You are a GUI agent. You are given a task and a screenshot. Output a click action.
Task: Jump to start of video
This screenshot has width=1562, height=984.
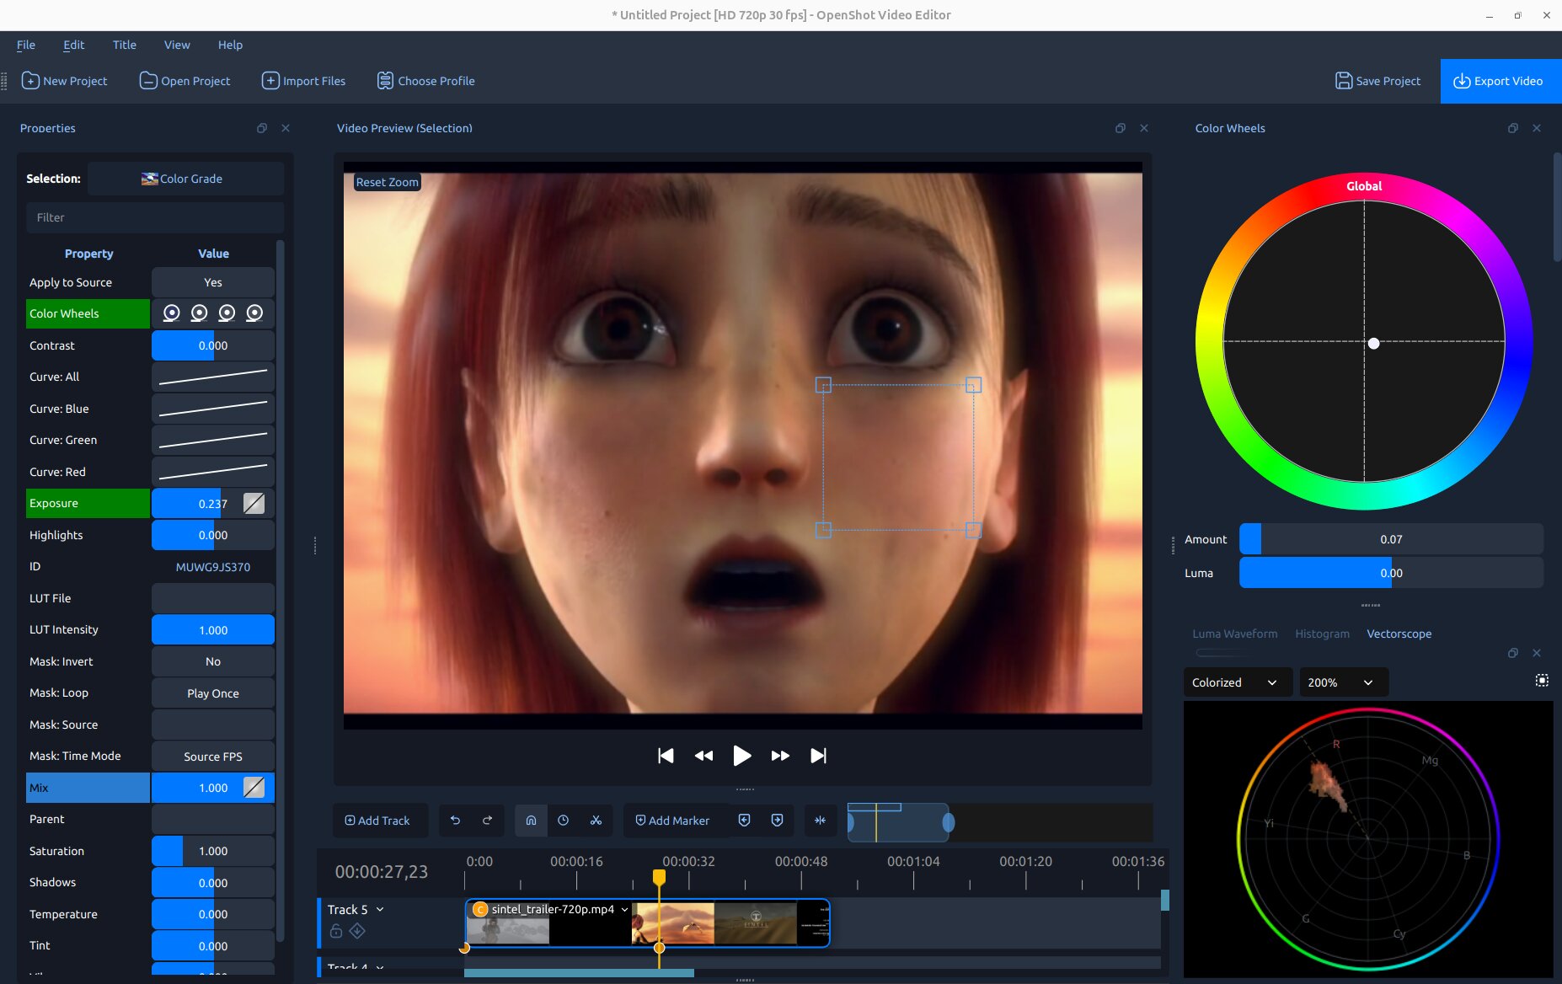pos(666,756)
